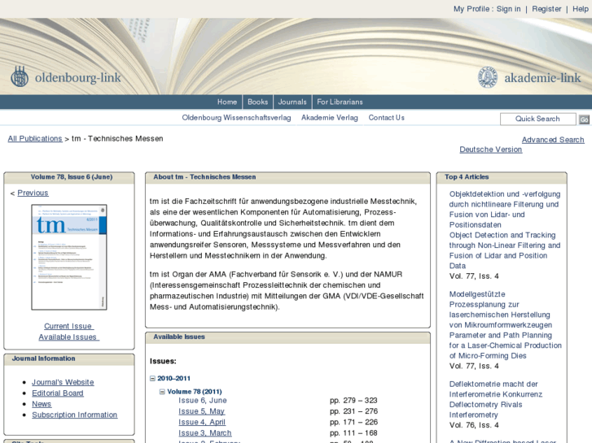This screenshot has width=592, height=443.
Task: Open Subscription Information link
Action: pos(74,415)
